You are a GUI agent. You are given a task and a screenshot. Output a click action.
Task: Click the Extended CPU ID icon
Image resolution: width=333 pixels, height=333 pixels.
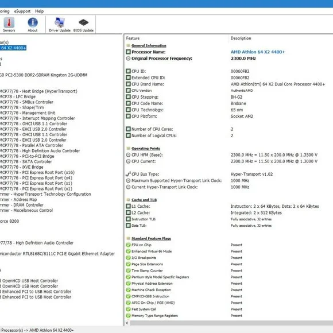[128, 78]
